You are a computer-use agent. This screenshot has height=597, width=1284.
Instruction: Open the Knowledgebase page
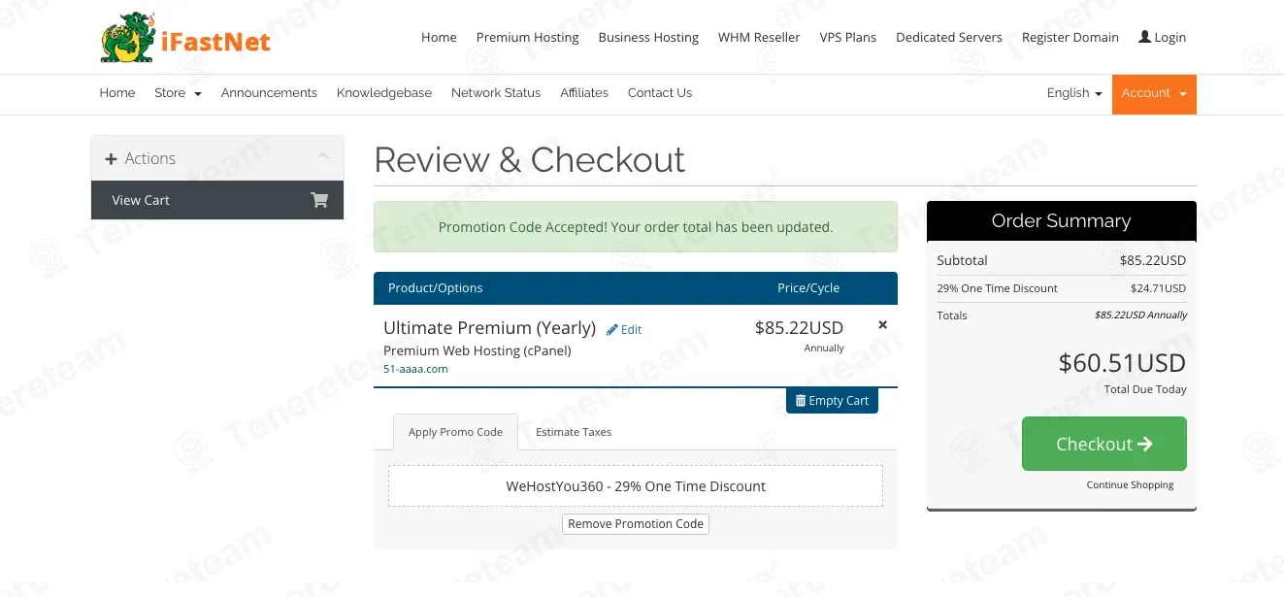tap(384, 93)
